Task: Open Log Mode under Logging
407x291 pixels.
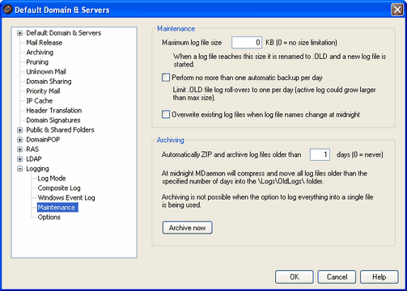Action: (x=52, y=179)
